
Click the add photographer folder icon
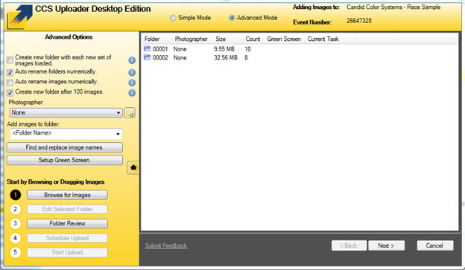(130, 113)
